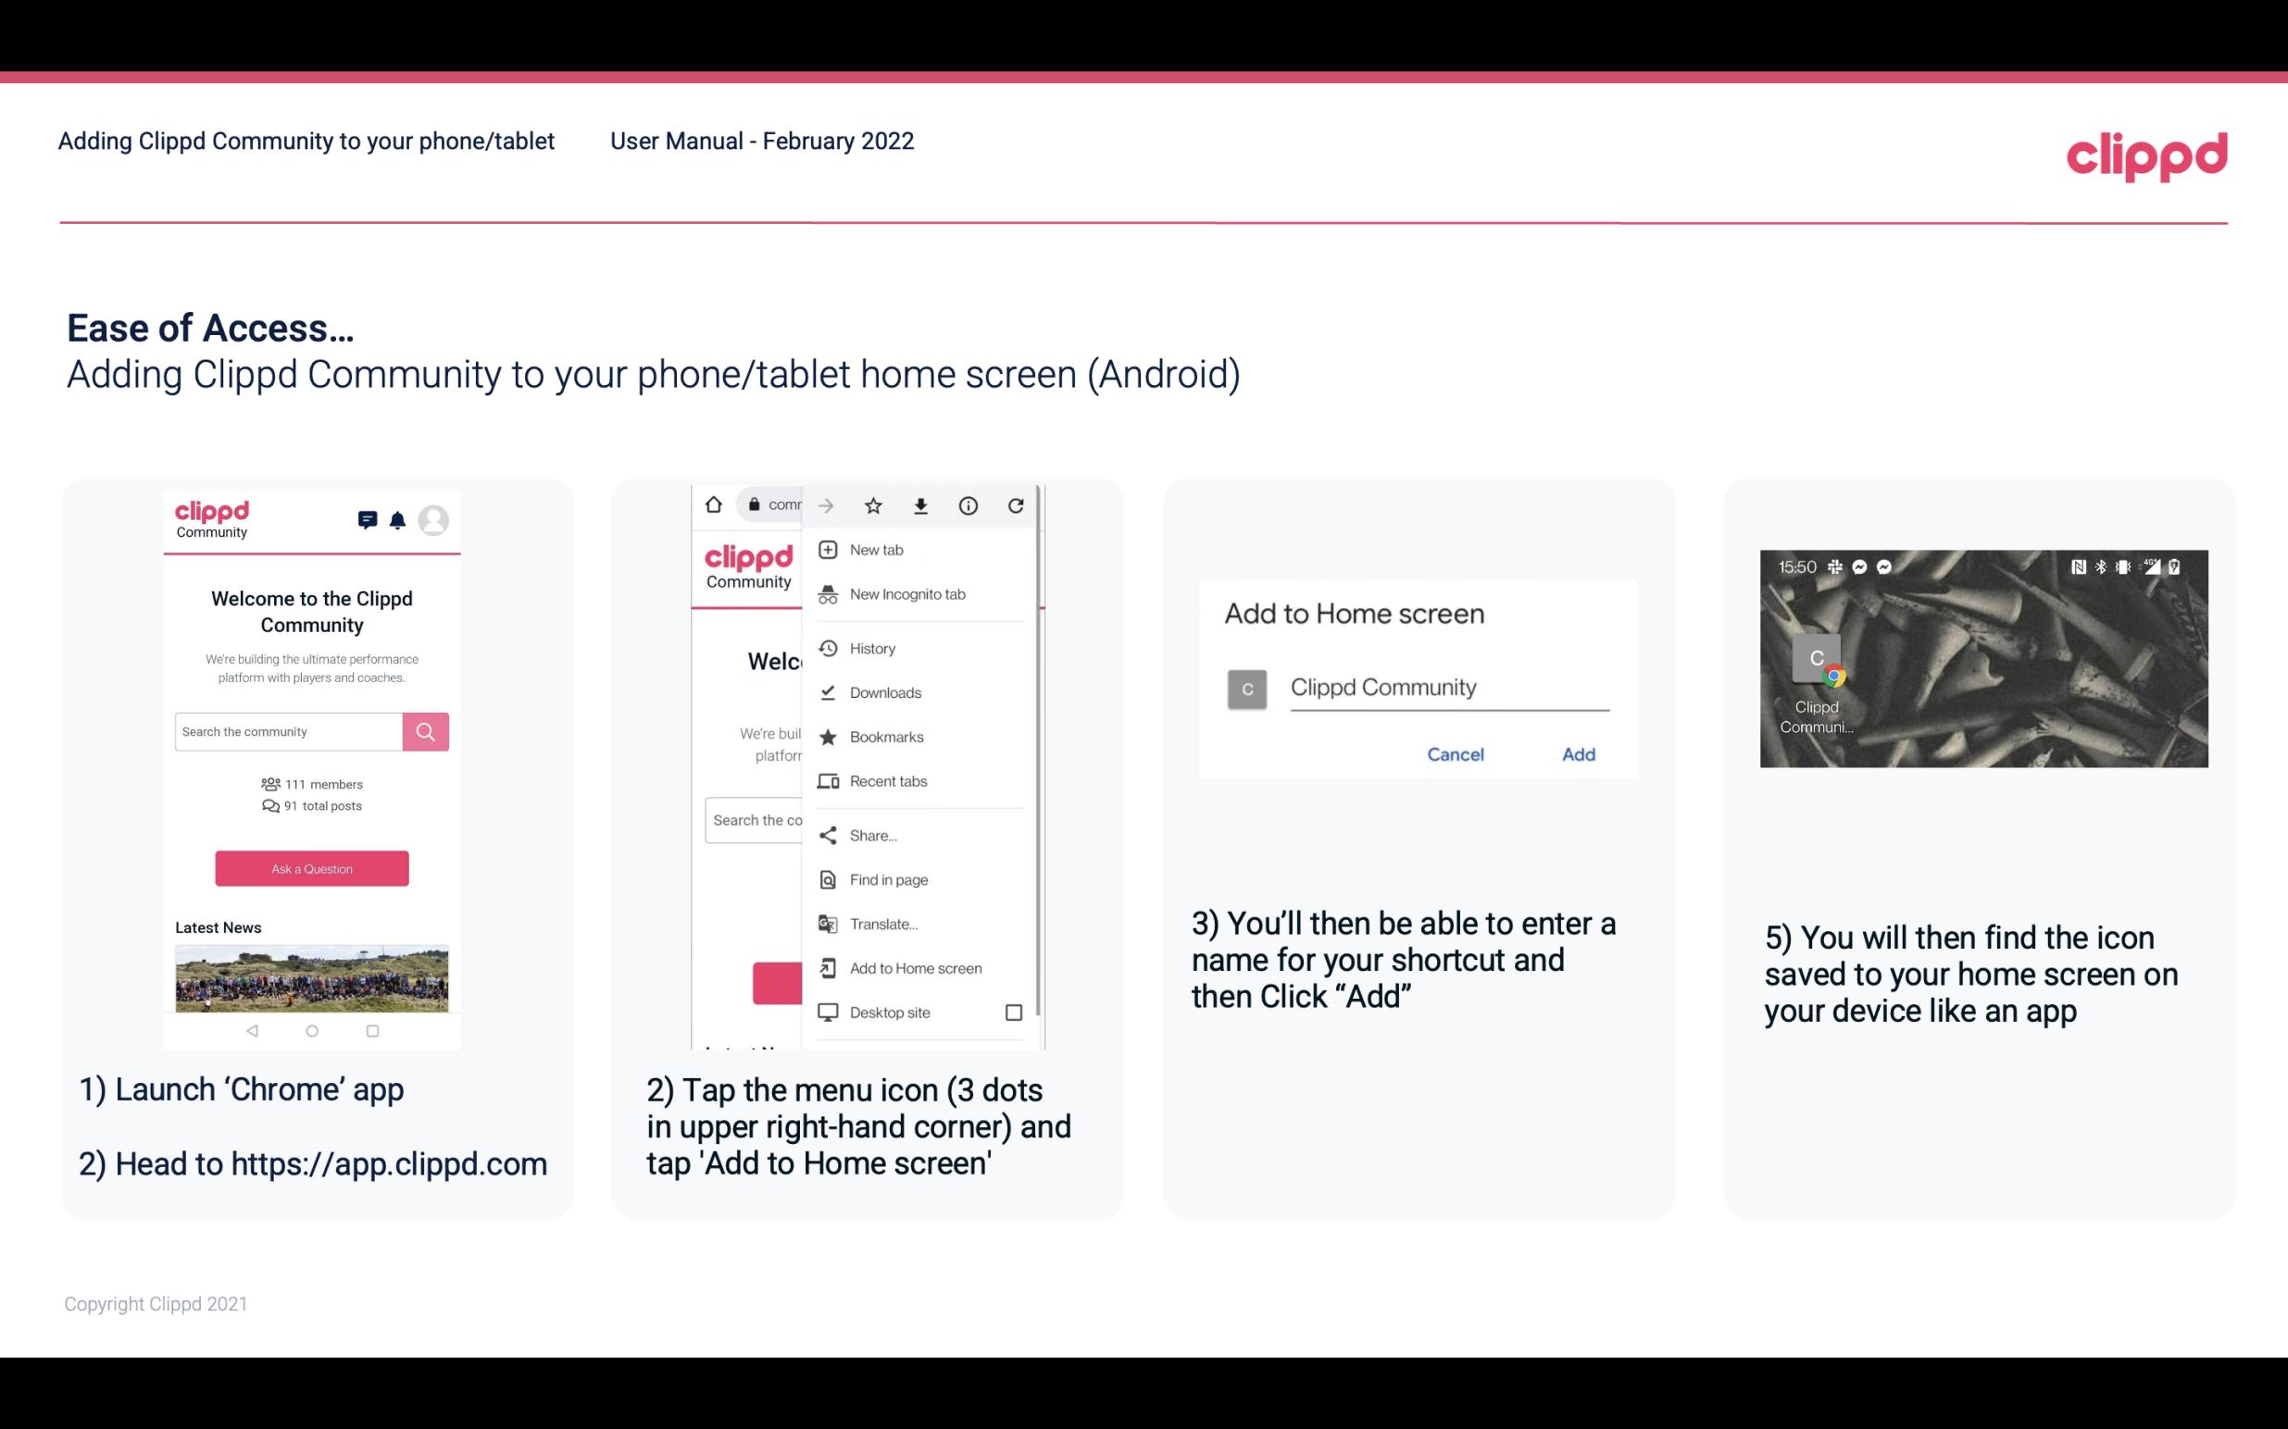Toggle visibility of Translate option
The image size is (2288, 1429).
pos(881,922)
